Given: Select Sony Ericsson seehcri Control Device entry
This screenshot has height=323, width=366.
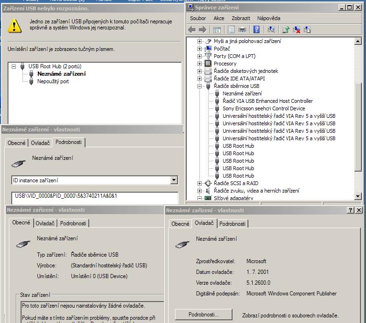Looking at the screenshot, I should coord(264,108).
